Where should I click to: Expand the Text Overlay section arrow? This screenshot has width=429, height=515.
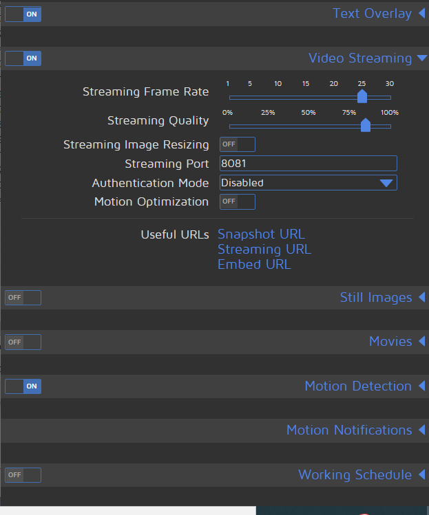421,14
